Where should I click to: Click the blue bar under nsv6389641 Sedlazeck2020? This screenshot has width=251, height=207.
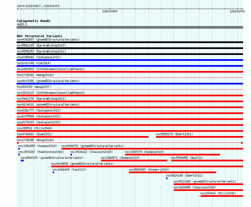[x=130, y=60]
